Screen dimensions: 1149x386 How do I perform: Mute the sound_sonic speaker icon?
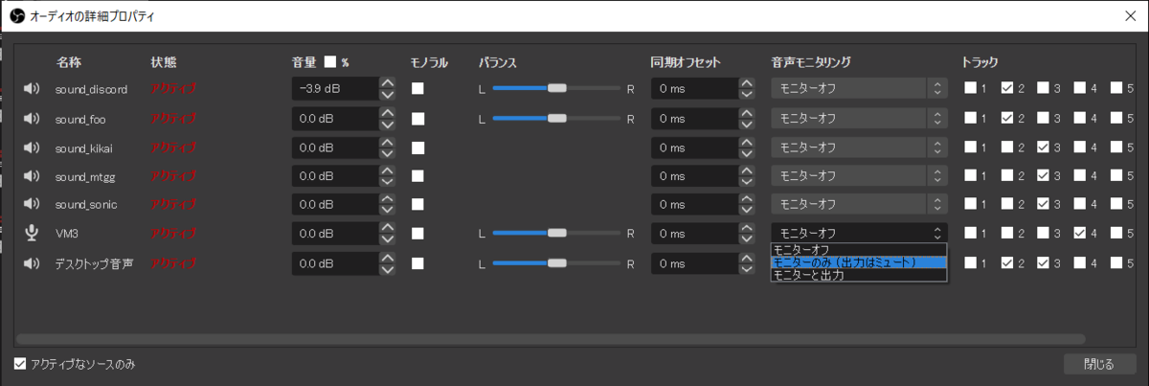coord(32,205)
